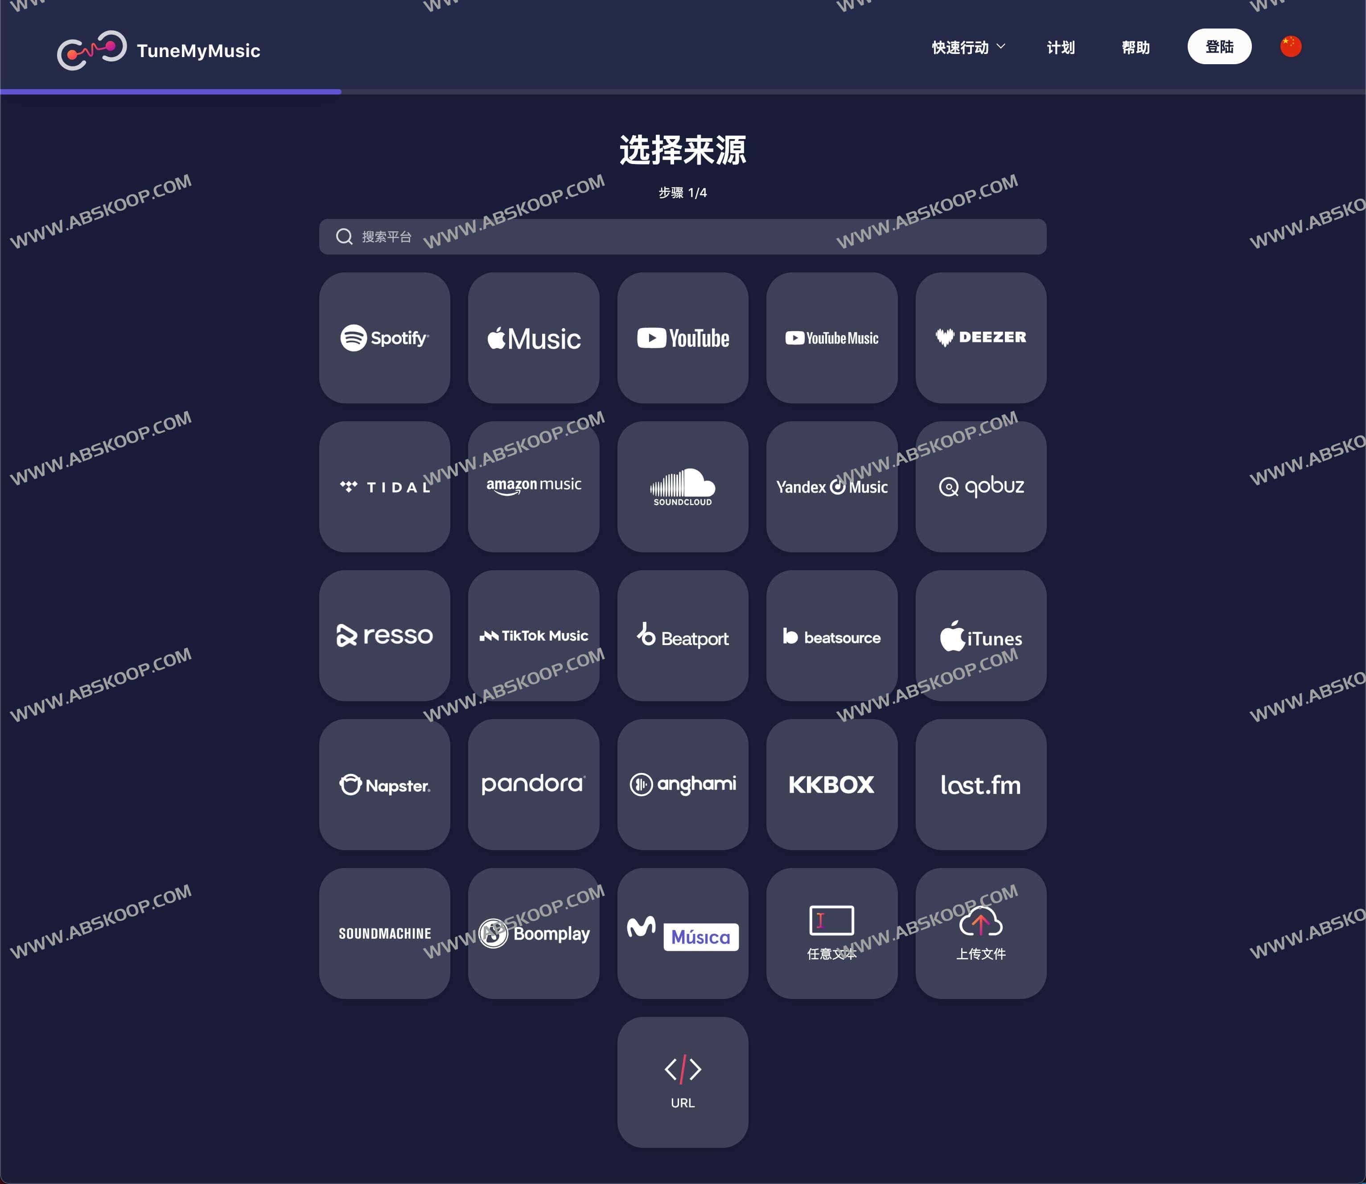Select the TIDAL platform tile

[x=384, y=487]
